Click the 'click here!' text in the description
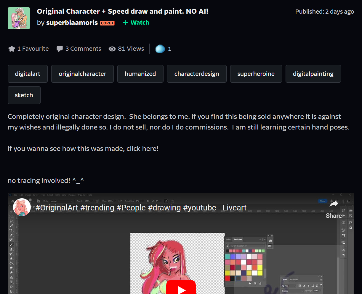The image size is (362, 294). [x=142, y=148]
